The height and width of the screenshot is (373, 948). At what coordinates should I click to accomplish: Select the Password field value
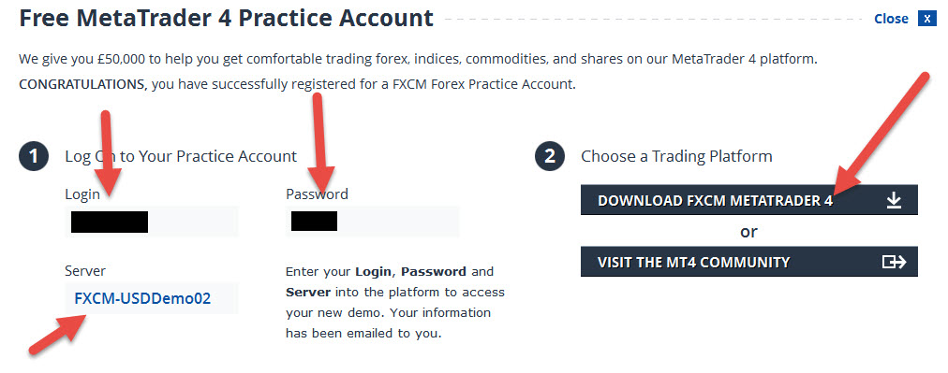point(373,222)
